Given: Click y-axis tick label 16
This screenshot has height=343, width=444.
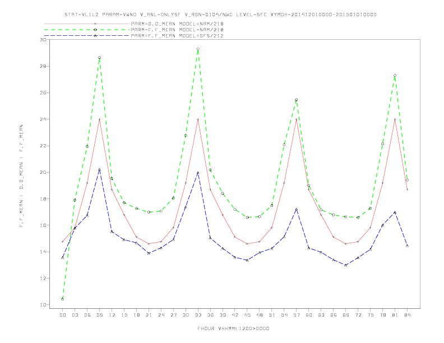Looking at the screenshot, I should [x=43, y=225].
